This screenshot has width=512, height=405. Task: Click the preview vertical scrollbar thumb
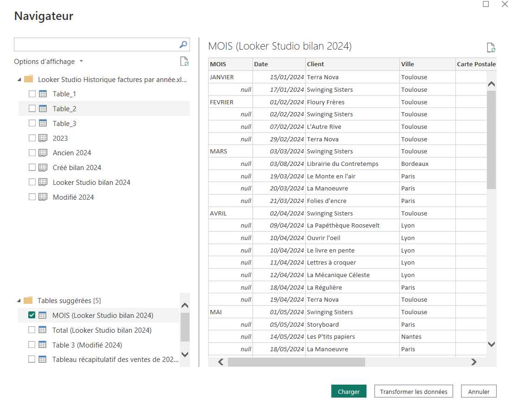(492, 140)
